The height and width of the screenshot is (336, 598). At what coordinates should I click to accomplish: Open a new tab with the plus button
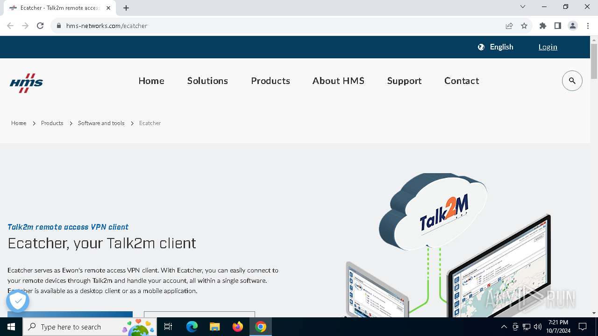coord(126,7)
